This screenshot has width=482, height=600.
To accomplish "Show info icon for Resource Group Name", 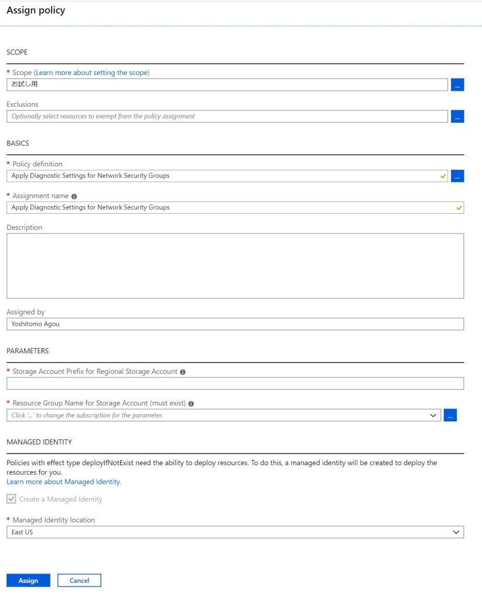I will (192, 404).
